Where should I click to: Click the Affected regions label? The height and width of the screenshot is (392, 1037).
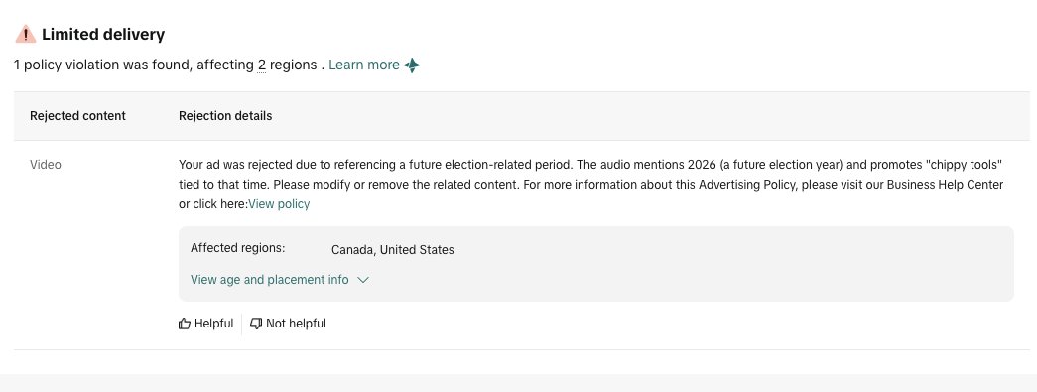(237, 248)
